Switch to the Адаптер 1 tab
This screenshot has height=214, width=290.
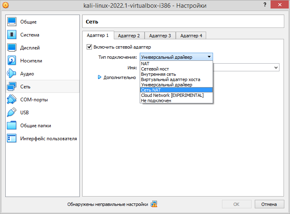98,35
